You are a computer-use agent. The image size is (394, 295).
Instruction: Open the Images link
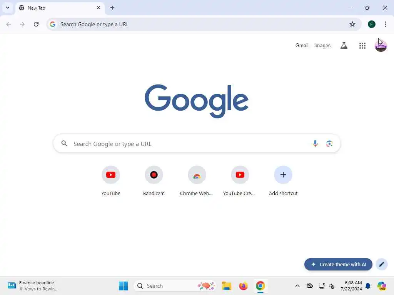click(322, 45)
